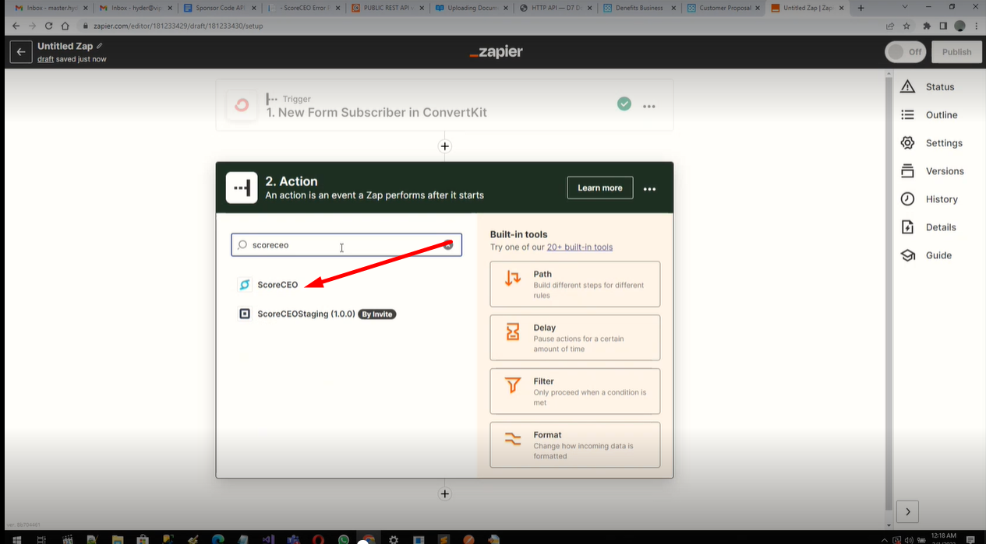Click the ConvertKit app icon in trigger
Screen dimensions: 986x544
coord(242,105)
